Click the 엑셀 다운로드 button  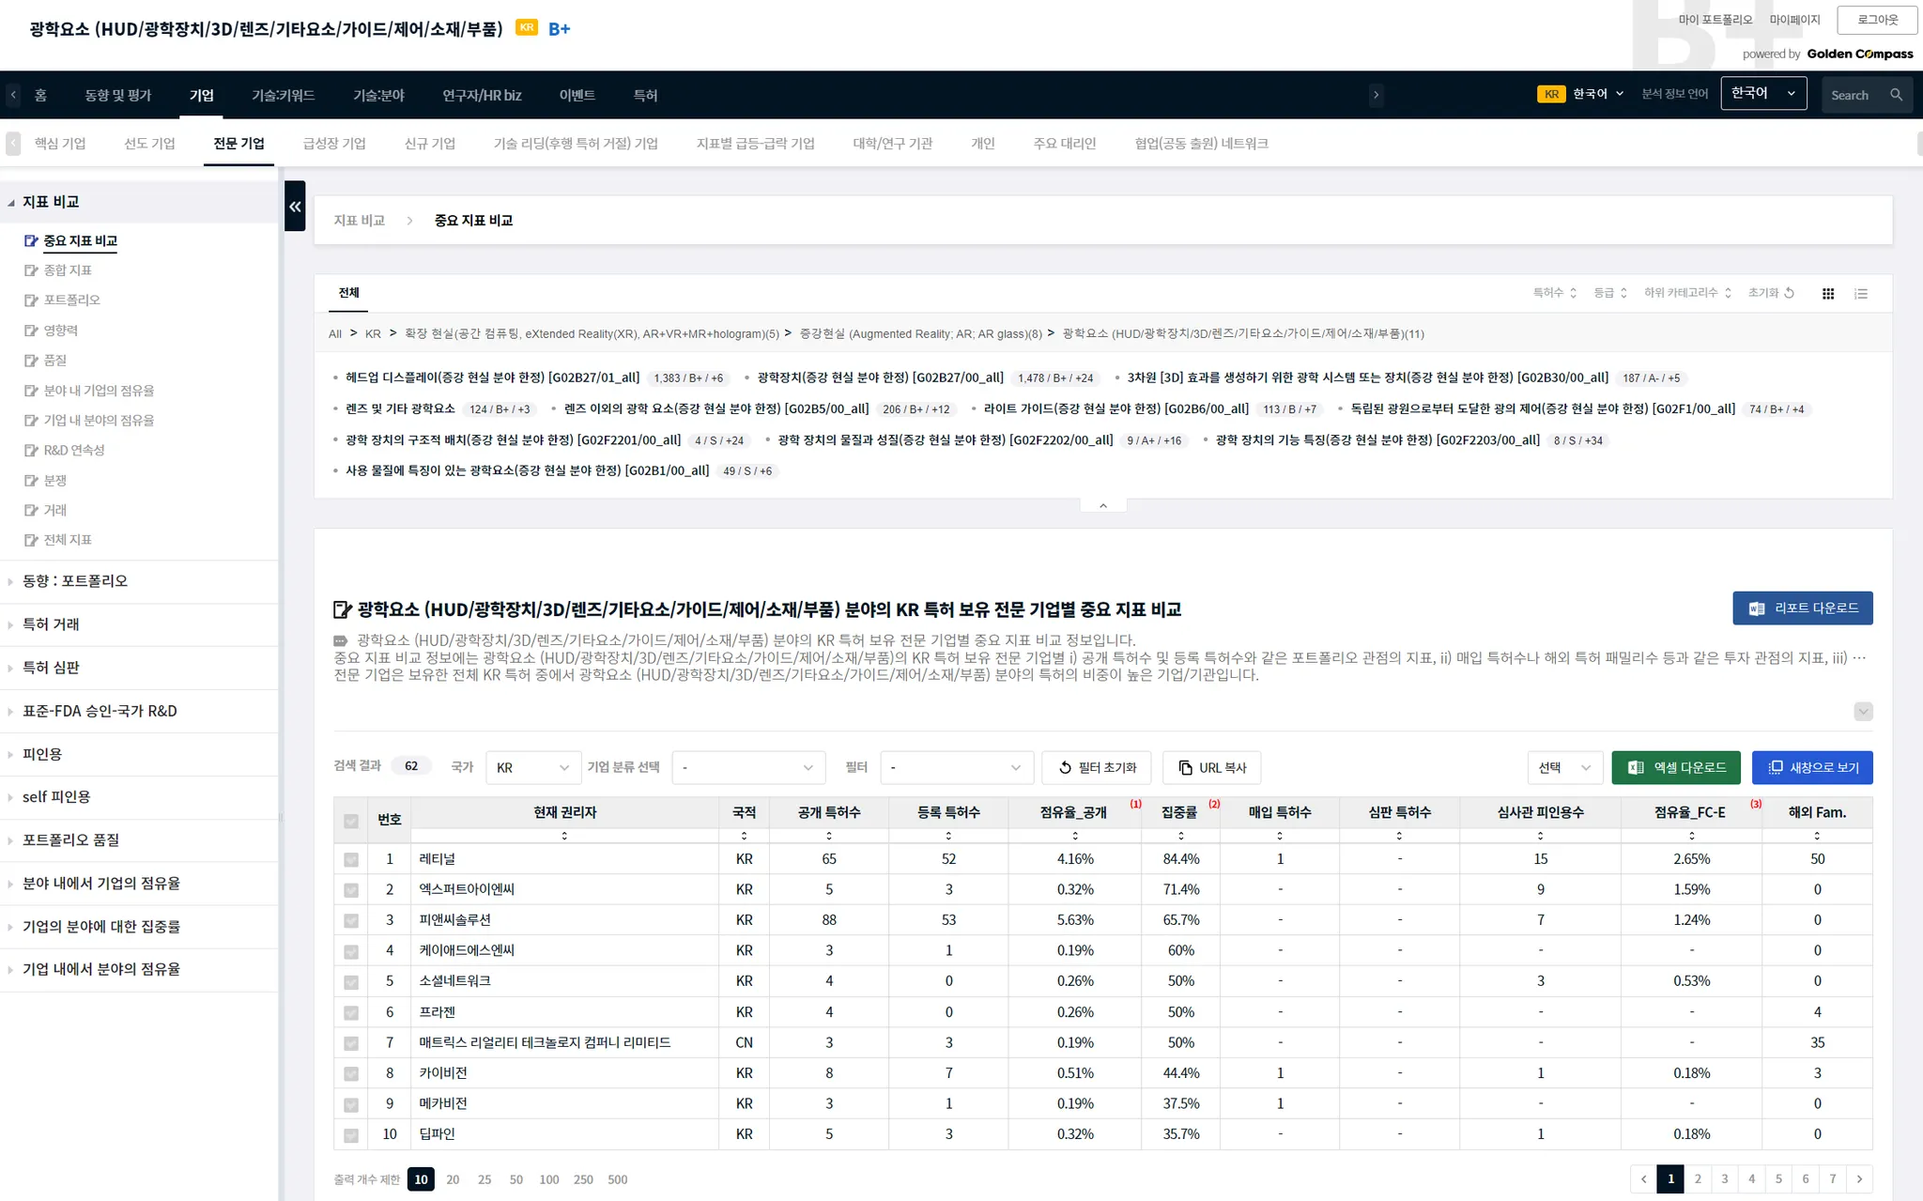[x=1675, y=767]
